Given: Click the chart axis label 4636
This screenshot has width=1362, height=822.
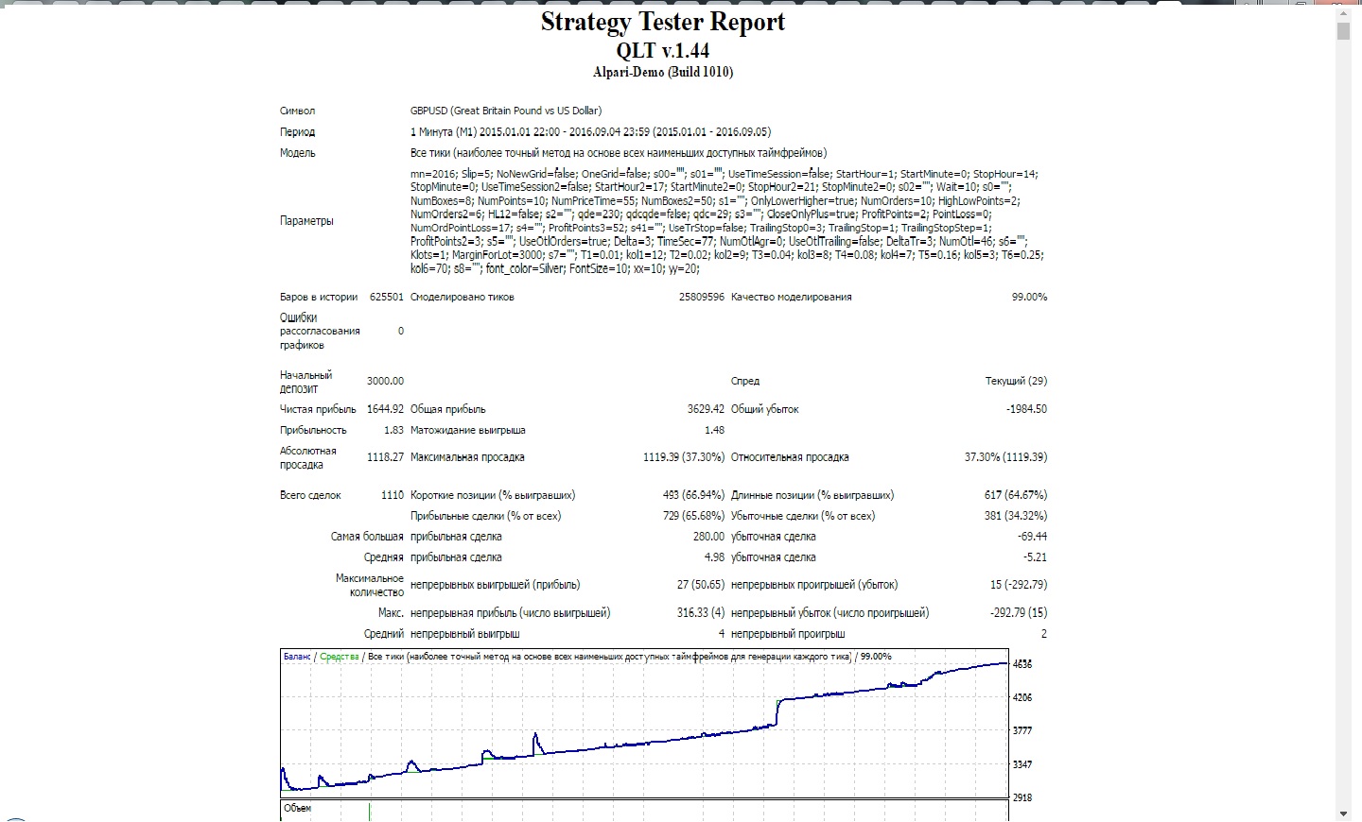Looking at the screenshot, I should pyautogui.click(x=1022, y=664).
